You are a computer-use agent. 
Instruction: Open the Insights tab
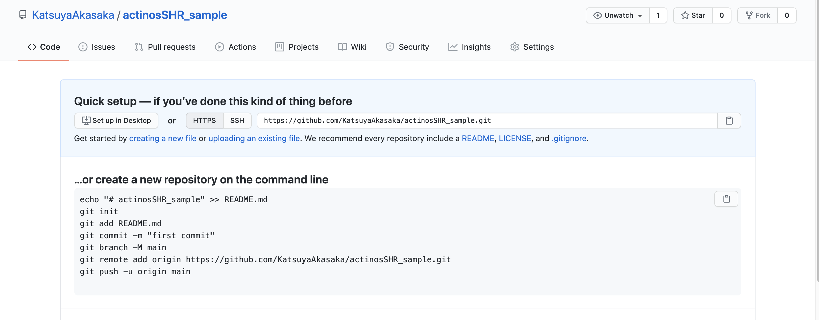click(469, 47)
